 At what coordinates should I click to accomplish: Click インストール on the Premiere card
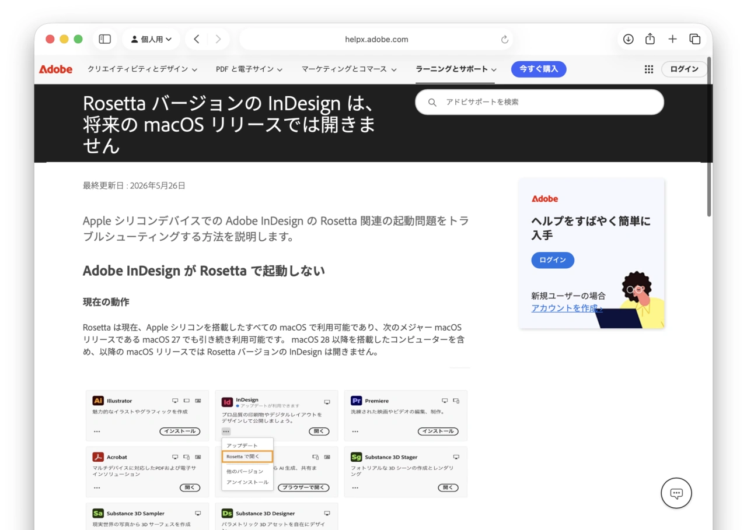(438, 431)
